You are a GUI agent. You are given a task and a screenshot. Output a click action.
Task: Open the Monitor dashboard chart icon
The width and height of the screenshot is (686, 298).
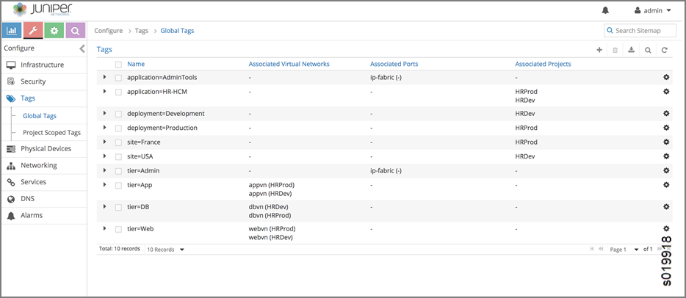tap(12, 31)
